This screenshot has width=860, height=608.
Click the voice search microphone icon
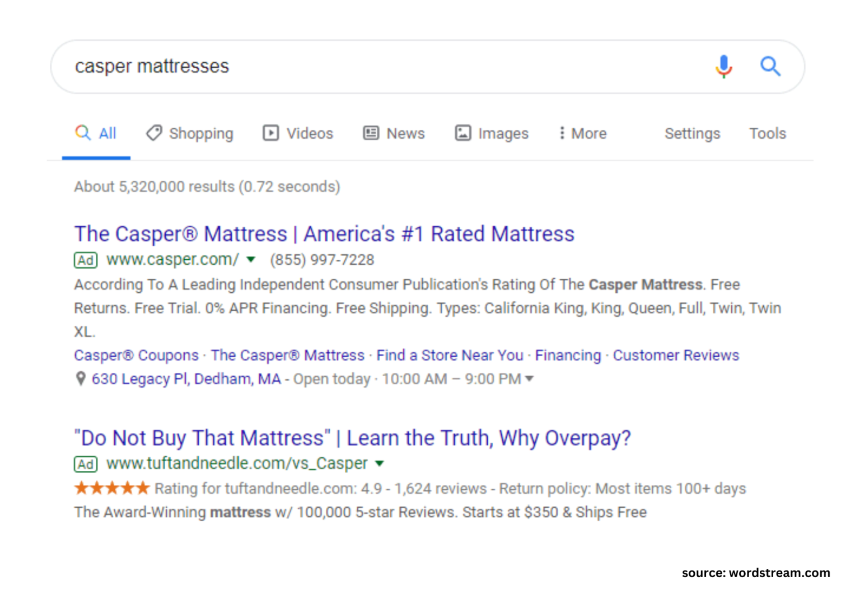(724, 67)
